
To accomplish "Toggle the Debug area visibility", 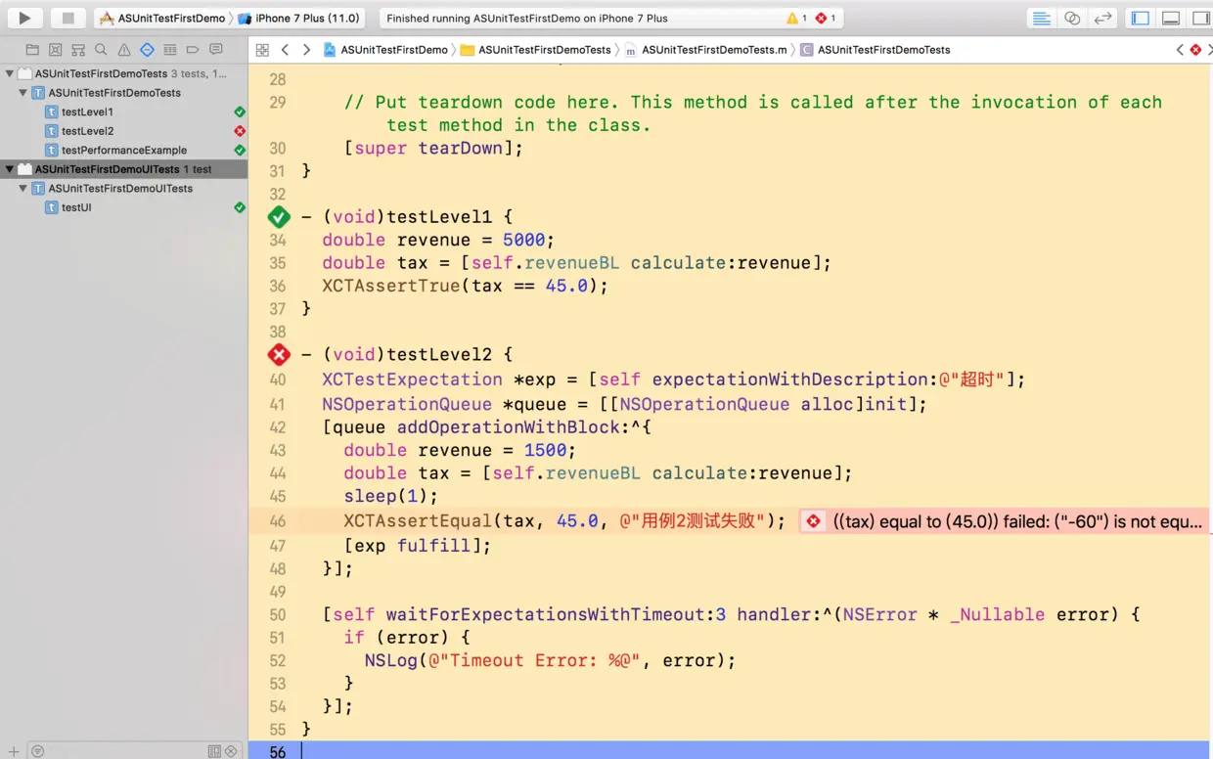I will 1171,18.
